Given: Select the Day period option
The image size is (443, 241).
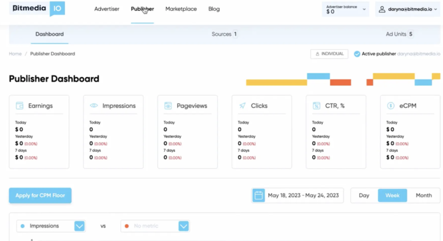Looking at the screenshot, I should tap(364, 195).
